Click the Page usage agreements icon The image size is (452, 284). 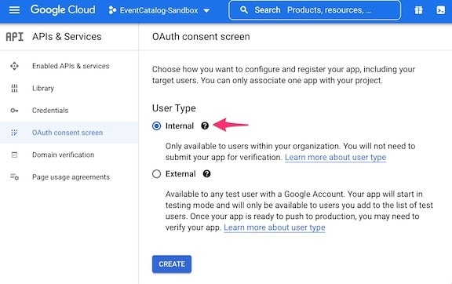coord(14,177)
